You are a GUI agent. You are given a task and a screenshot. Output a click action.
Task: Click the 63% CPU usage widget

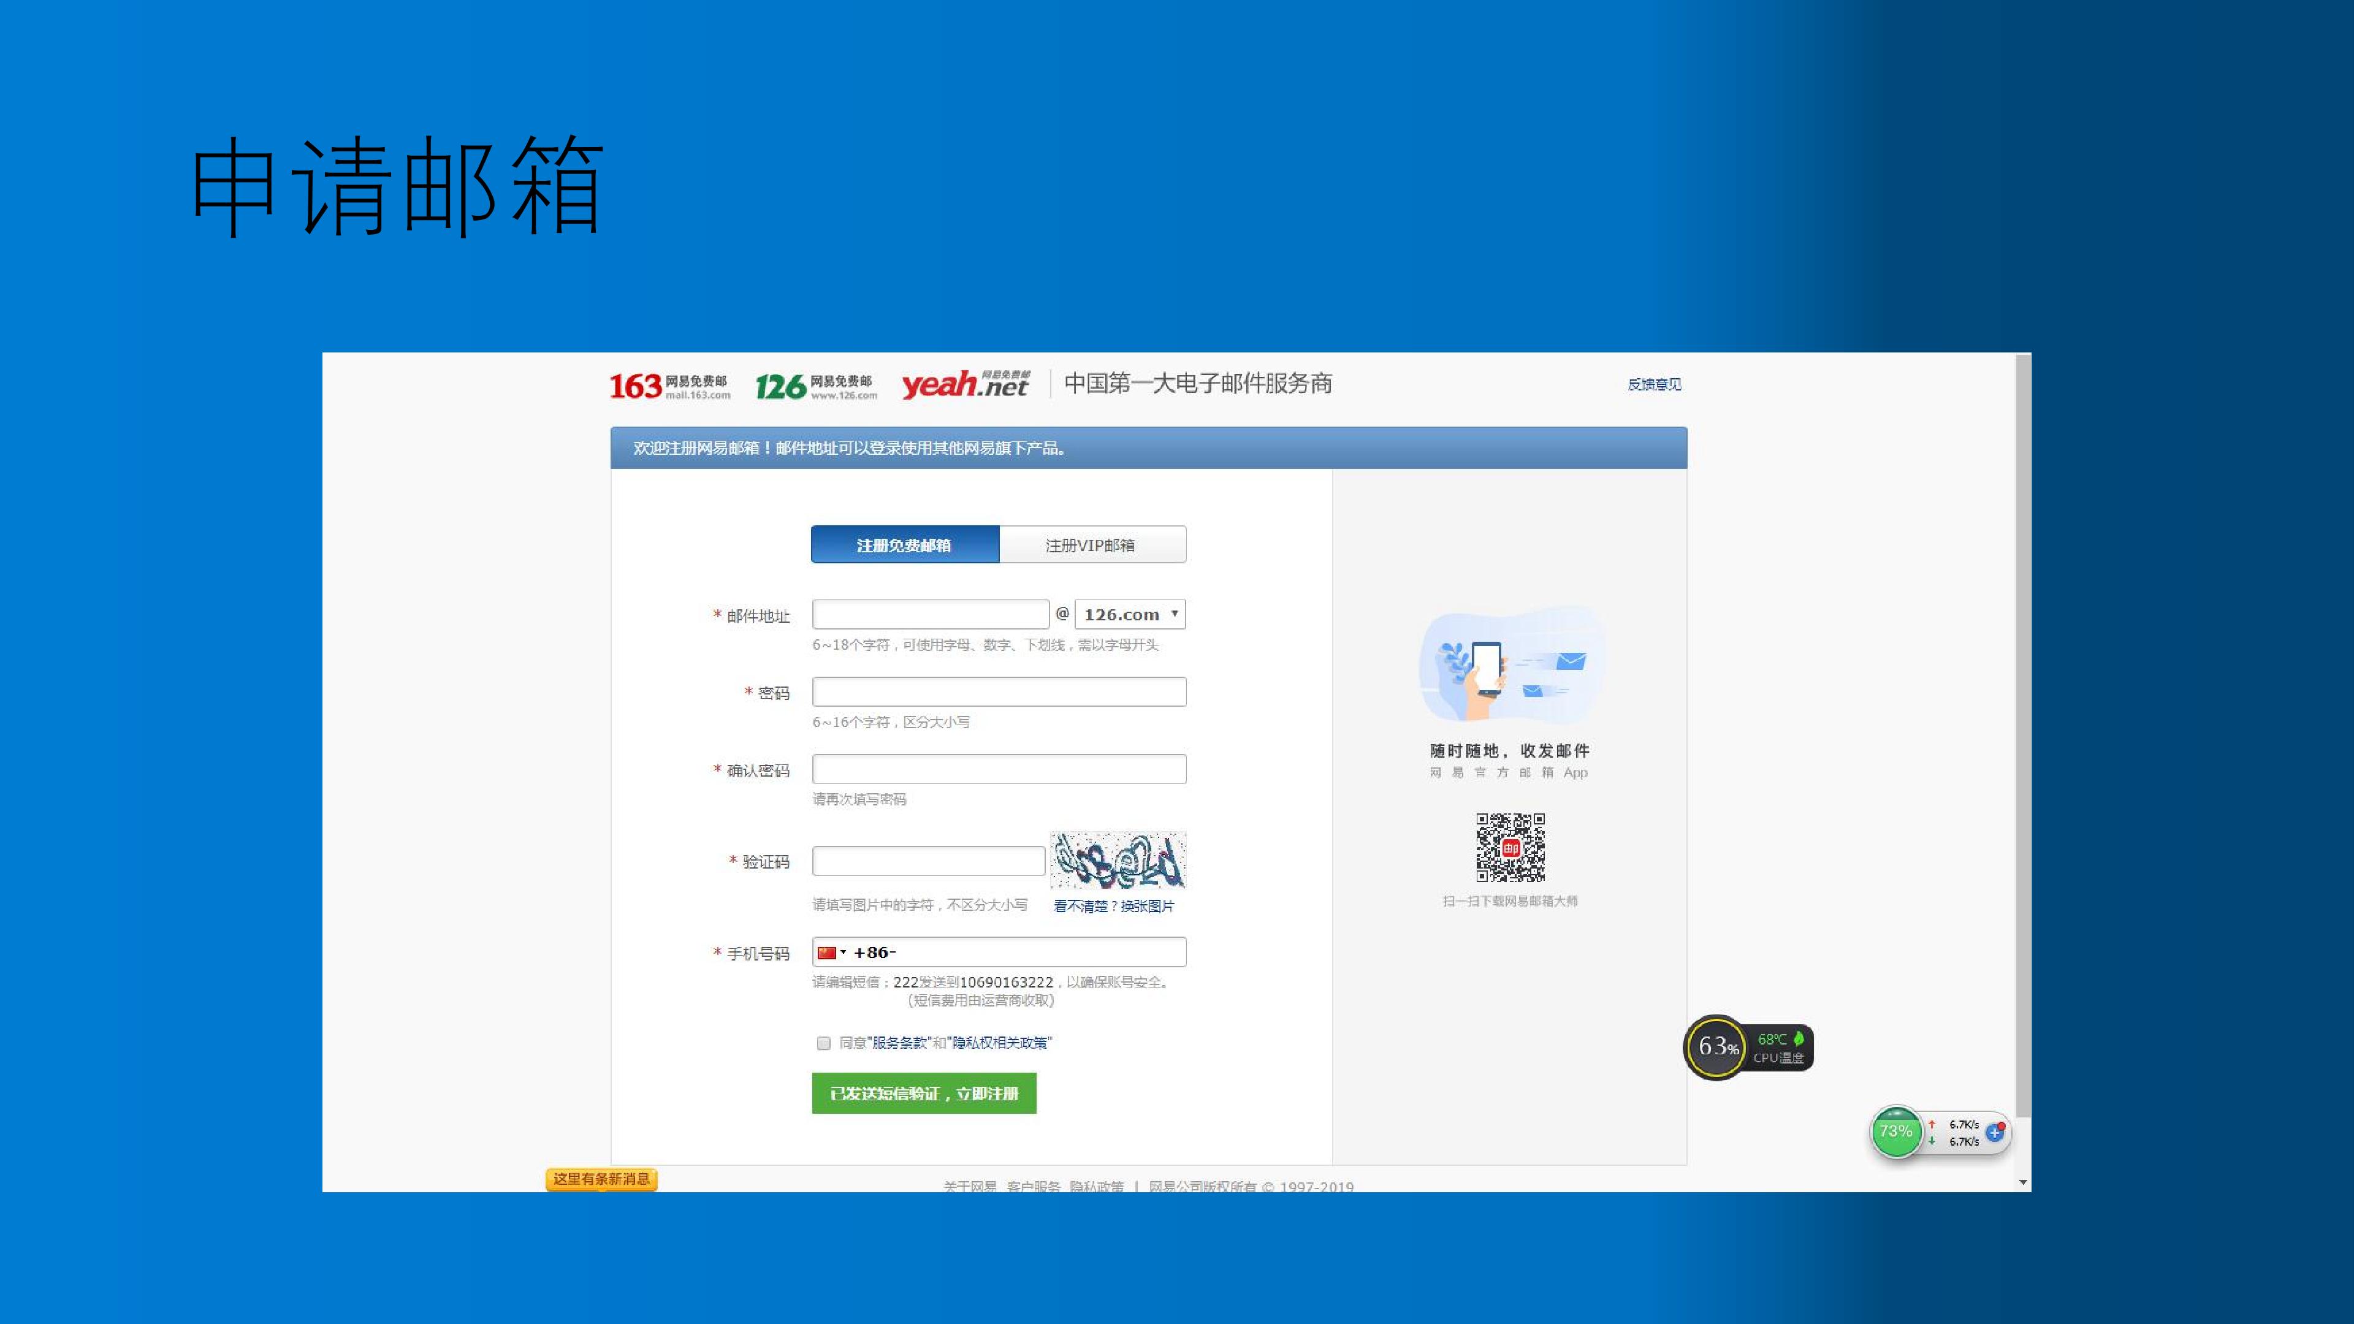1717,1047
